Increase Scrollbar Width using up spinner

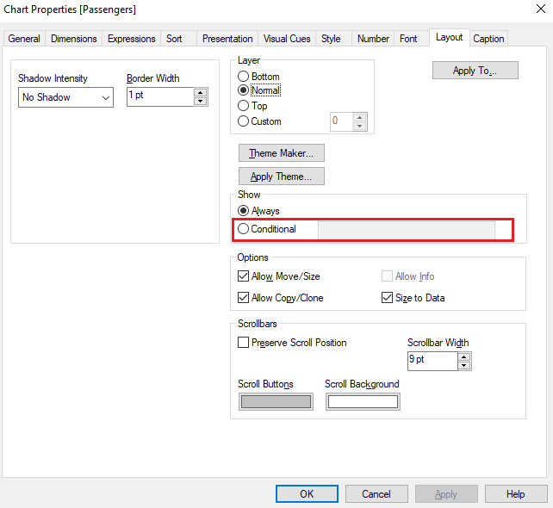(x=464, y=356)
